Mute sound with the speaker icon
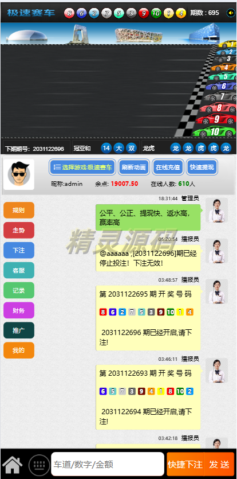The image size is (237, 479). click(230, 13)
